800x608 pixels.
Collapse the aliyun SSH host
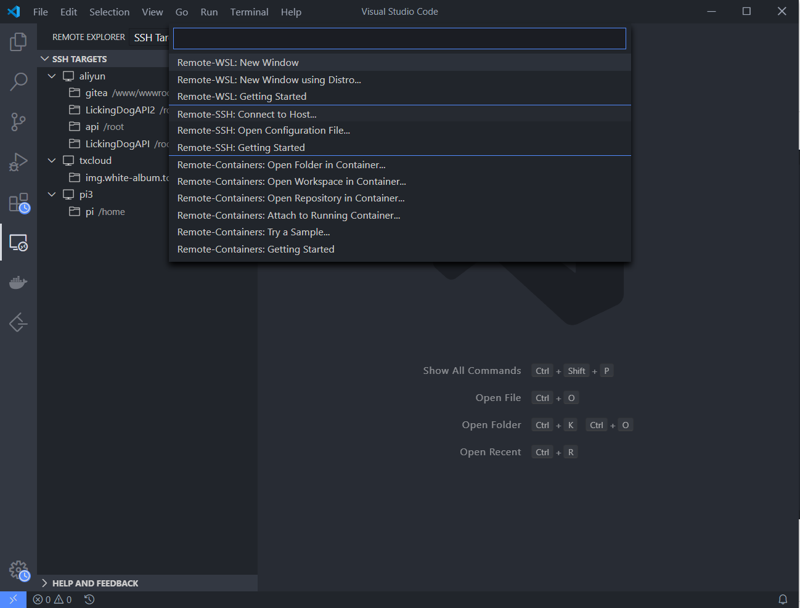tap(52, 76)
